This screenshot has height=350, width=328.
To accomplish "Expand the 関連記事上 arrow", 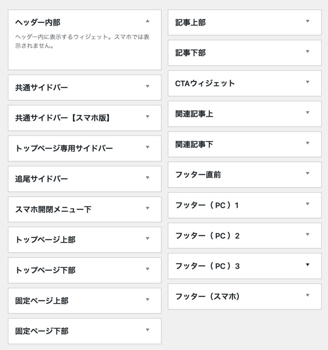I will [x=307, y=113].
